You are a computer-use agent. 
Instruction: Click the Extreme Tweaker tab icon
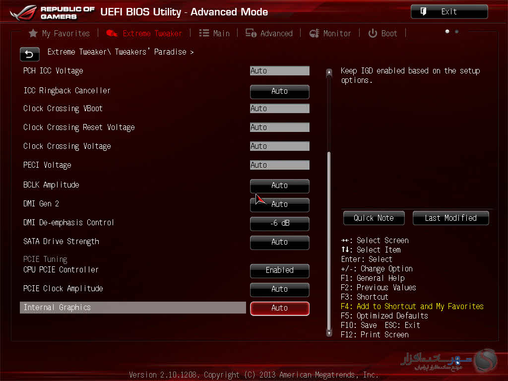[112, 33]
